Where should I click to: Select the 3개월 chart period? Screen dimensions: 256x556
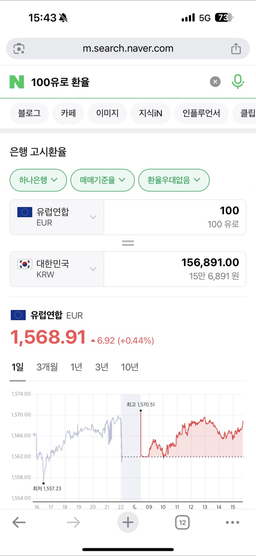click(x=47, y=367)
